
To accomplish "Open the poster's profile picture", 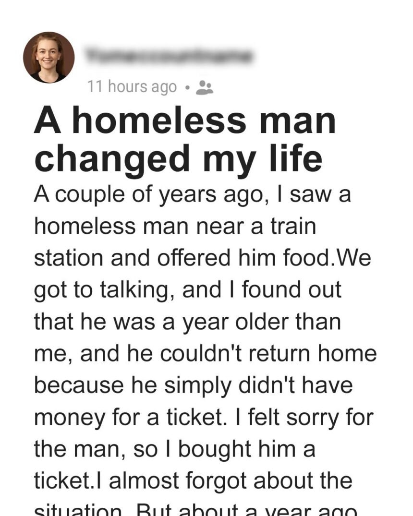I will pyautogui.click(x=49, y=57).
